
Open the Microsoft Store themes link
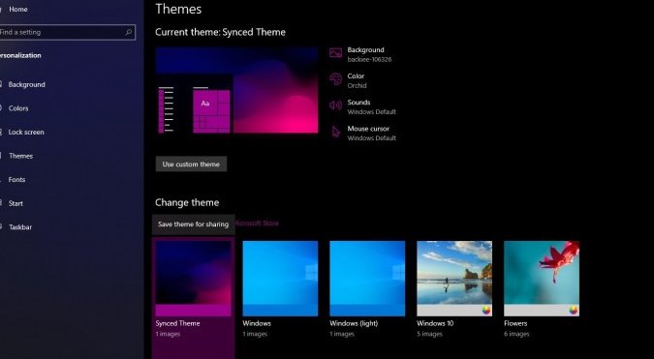click(x=257, y=224)
